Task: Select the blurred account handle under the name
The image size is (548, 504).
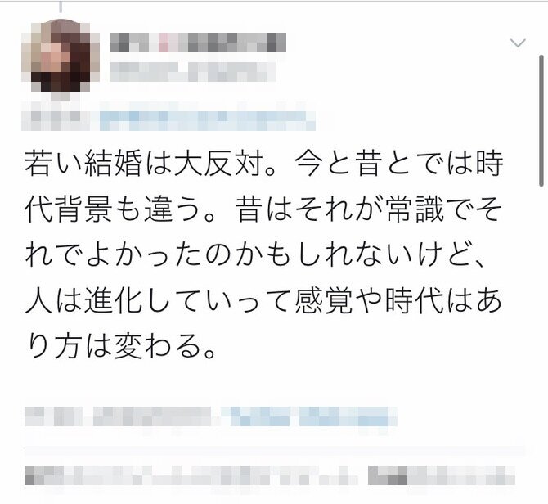Action: tap(192, 71)
